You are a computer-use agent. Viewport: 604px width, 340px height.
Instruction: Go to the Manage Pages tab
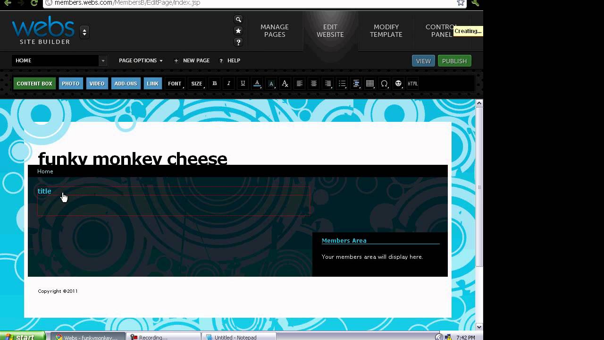coord(275,31)
